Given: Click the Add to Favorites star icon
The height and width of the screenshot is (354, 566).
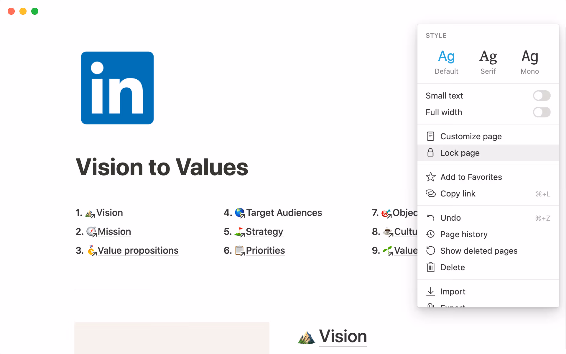Looking at the screenshot, I should tap(430, 177).
